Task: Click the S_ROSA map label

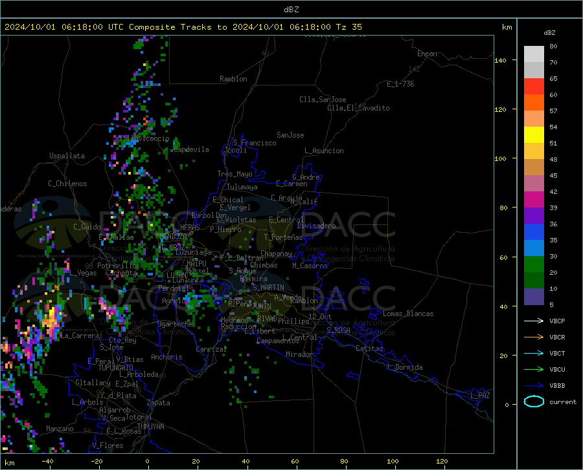Action: pyautogui.click(x=338, y=330)
